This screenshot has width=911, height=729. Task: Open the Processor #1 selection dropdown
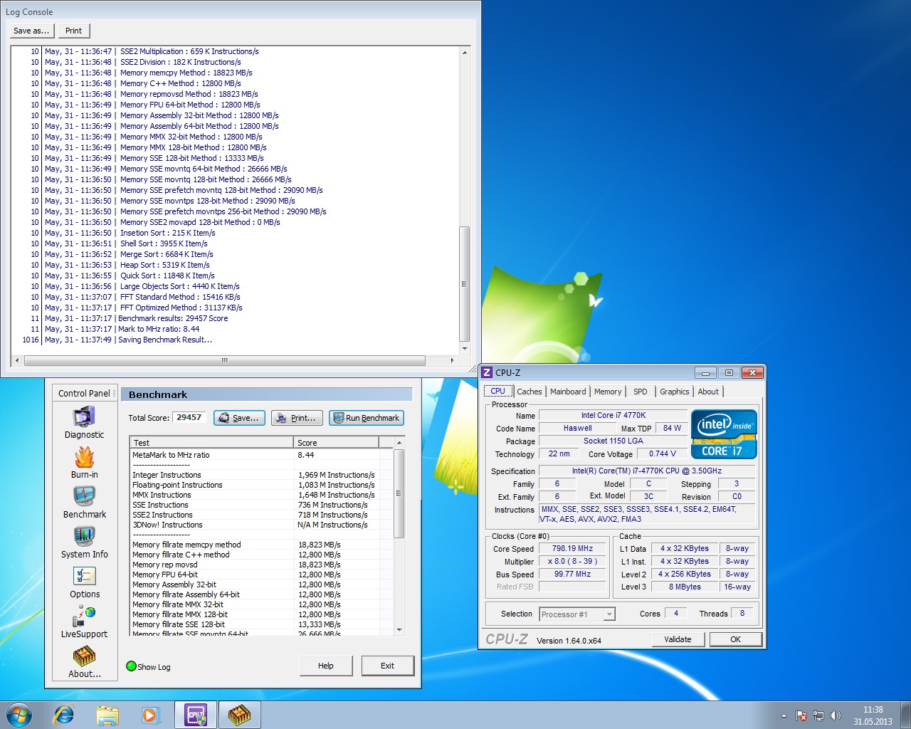(x=576, y=614)
